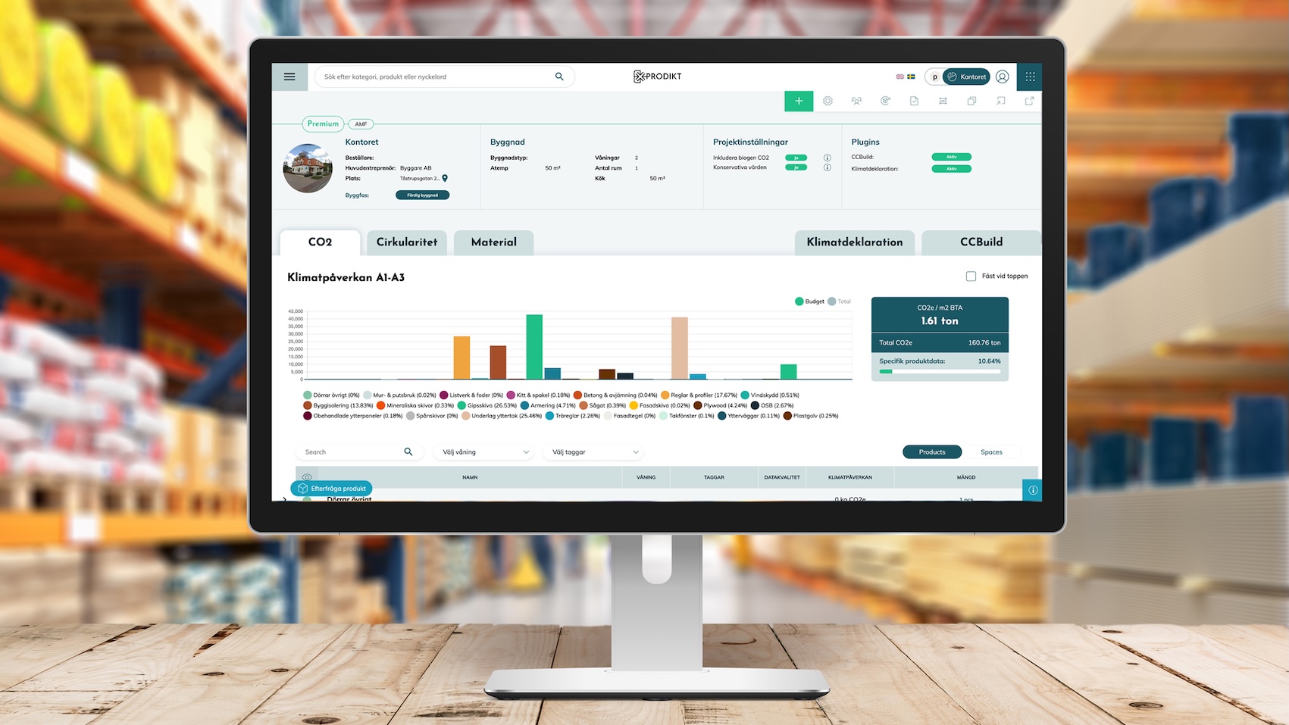Screen dimensions: 1289x725
Task: Switch to the Cirkularitet tab
Action: [x=407, y=242]
